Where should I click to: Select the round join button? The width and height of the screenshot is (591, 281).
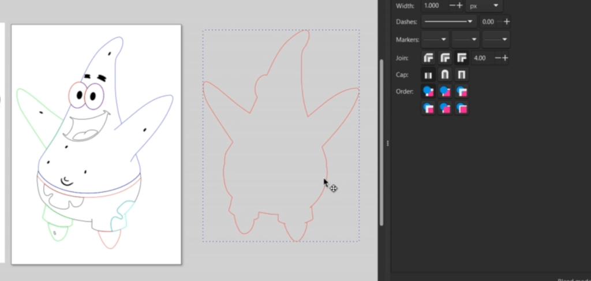tap(445, 58)
